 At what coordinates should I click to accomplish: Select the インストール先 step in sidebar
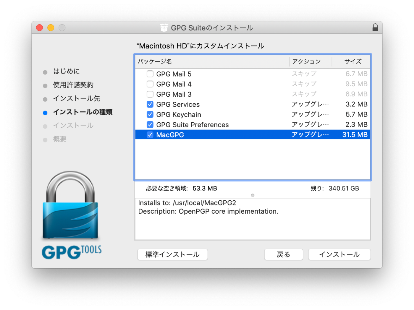coord(77,98)
